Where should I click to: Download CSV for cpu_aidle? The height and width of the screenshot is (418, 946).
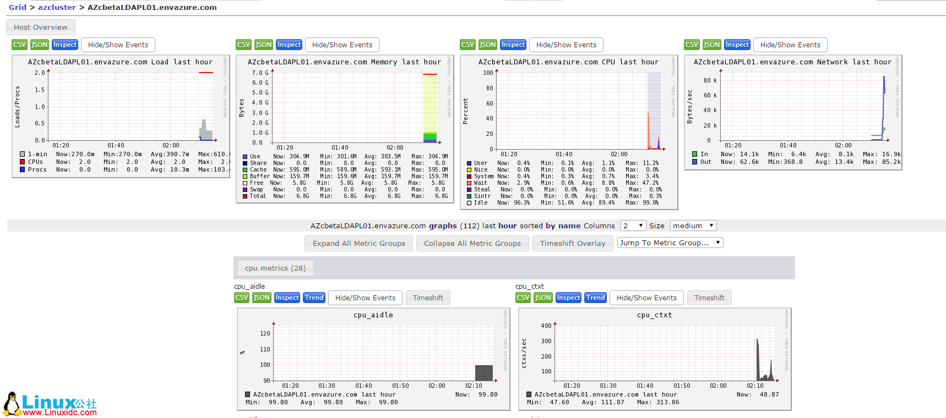click(242, 298)
